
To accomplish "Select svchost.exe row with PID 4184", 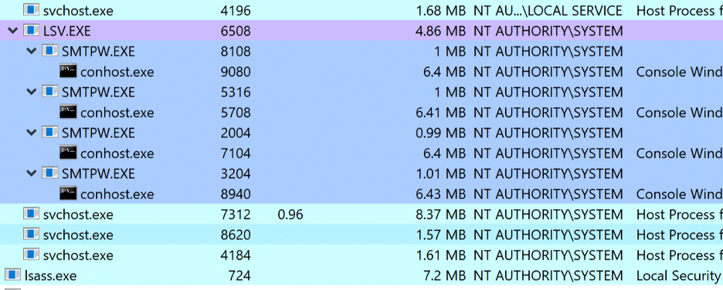I will pyautogui.click(x=361, y=255).
